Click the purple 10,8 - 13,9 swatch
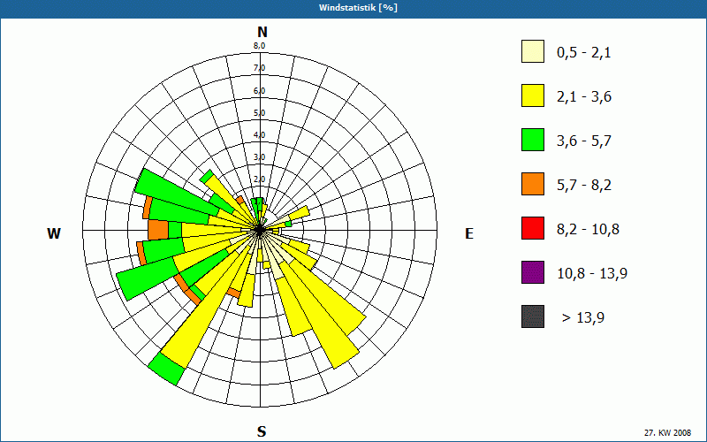The image size is (707, 442). [x=533, y=272]
